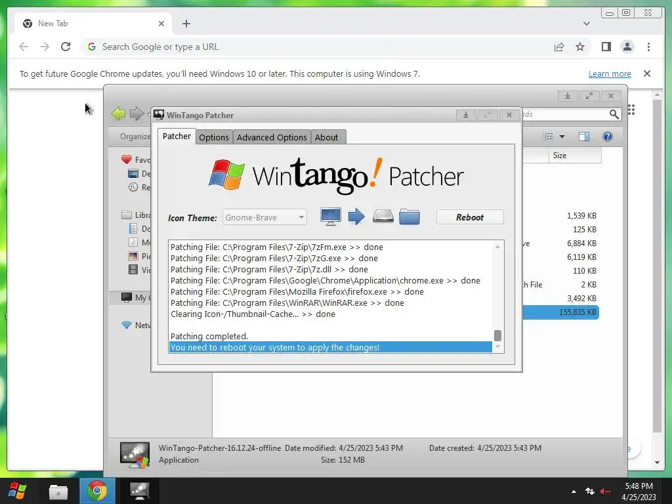This screenshot has height=504, width=672.
Task: Click the Explorer forward arrow
Action: point(136,114)
